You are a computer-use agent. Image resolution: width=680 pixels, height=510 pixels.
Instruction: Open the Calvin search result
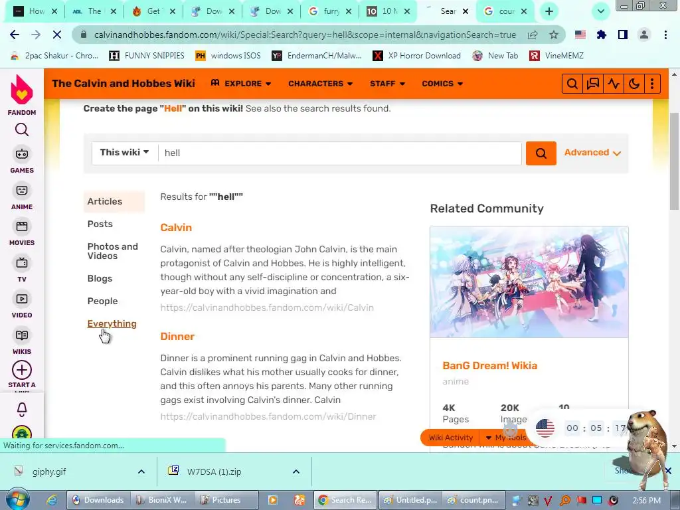pyautogui.click(x=176, y=228)
